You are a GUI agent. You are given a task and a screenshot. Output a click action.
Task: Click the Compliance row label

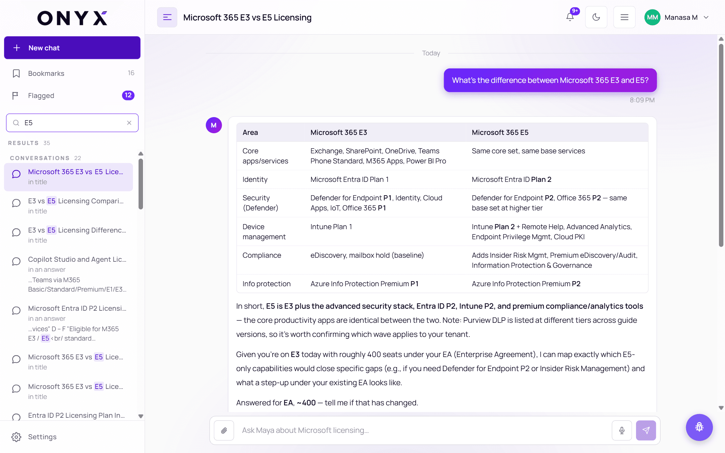pos(262,255)
